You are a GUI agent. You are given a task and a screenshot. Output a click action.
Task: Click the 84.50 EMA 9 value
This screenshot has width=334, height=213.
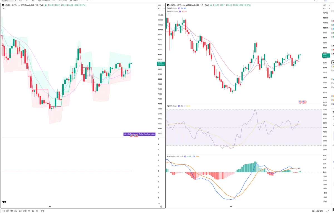(183, 8)
